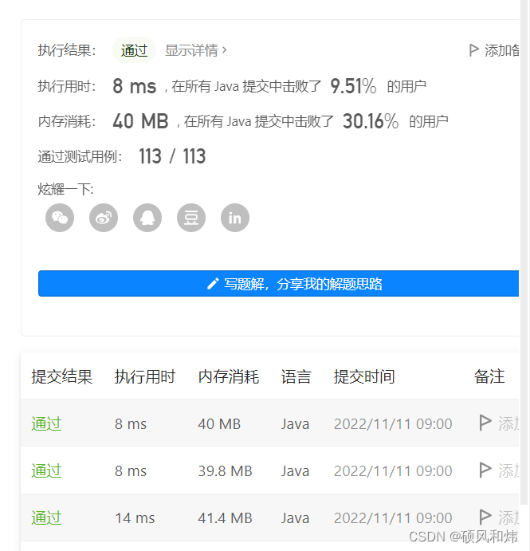The width and height of the screenshot is (530, 551).
Task: Click the 39.8 MB memory cell
Action: (225, 471)
